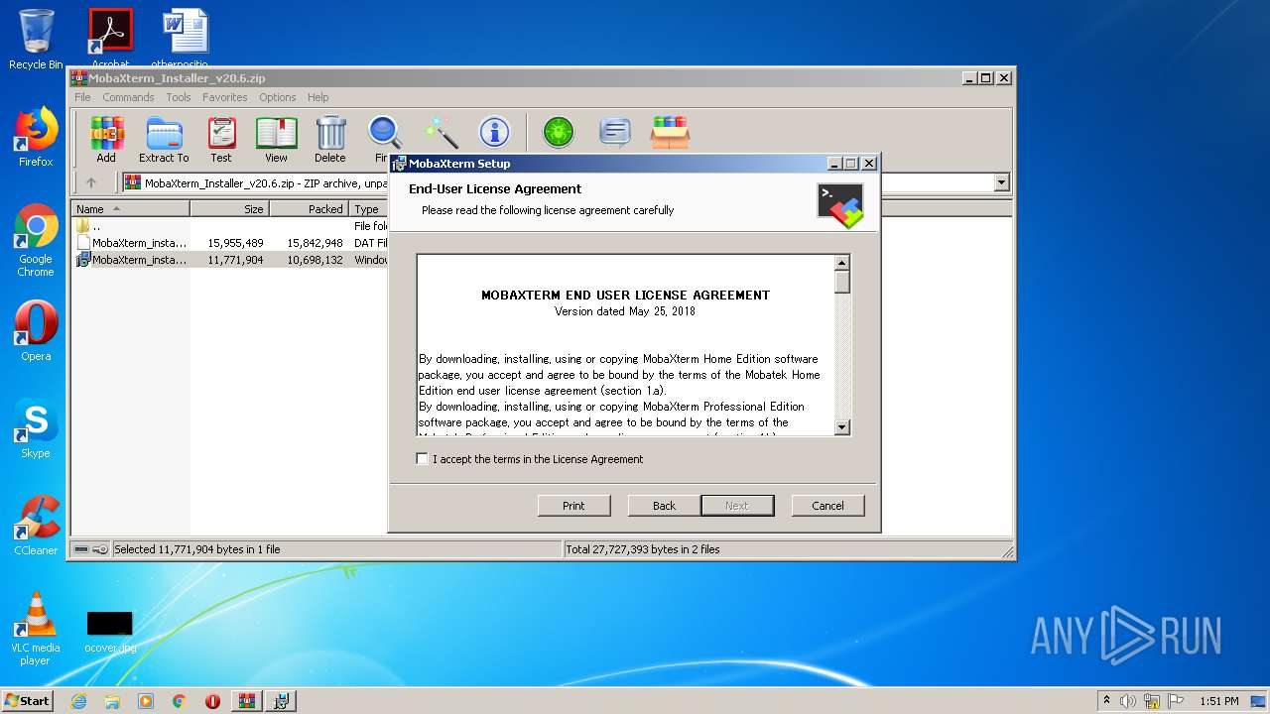The image size is (1270, 714).
Task: Click the Cancel button in Setup
Action: point(827,506)
